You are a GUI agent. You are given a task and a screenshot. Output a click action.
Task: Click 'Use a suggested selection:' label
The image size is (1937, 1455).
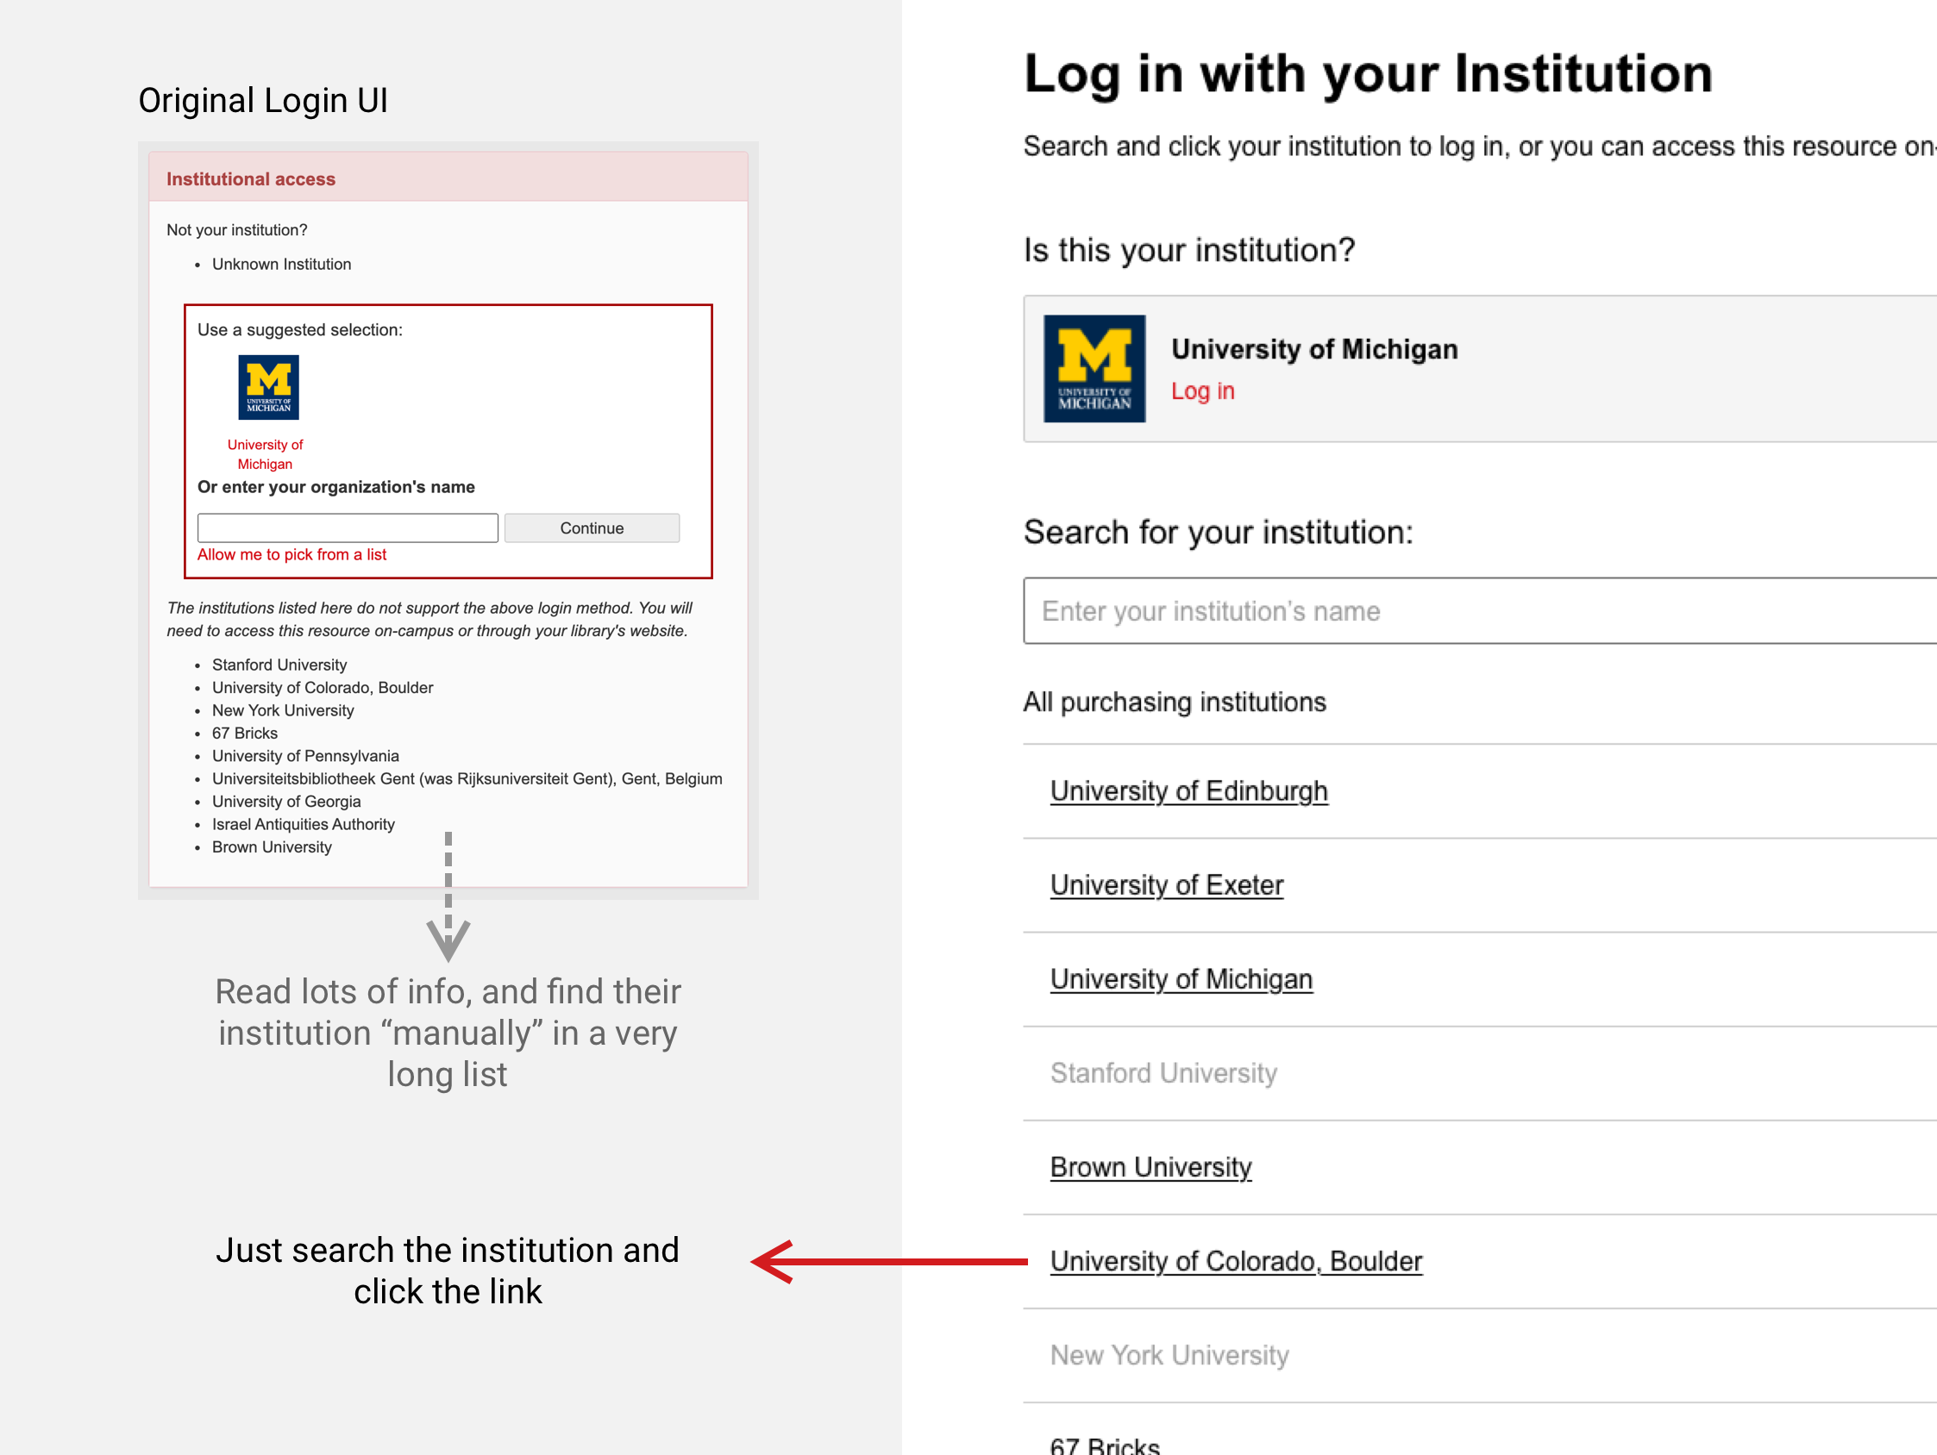[x=299, y=329]
